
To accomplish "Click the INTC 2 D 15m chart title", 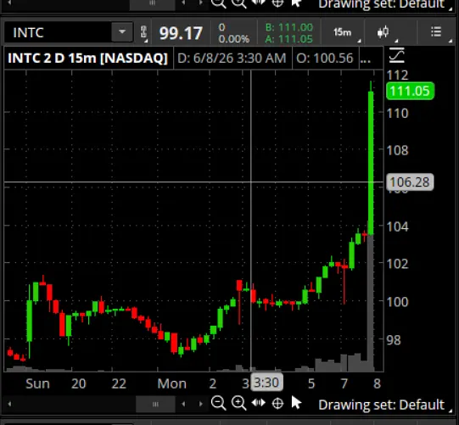I will 88,58.
